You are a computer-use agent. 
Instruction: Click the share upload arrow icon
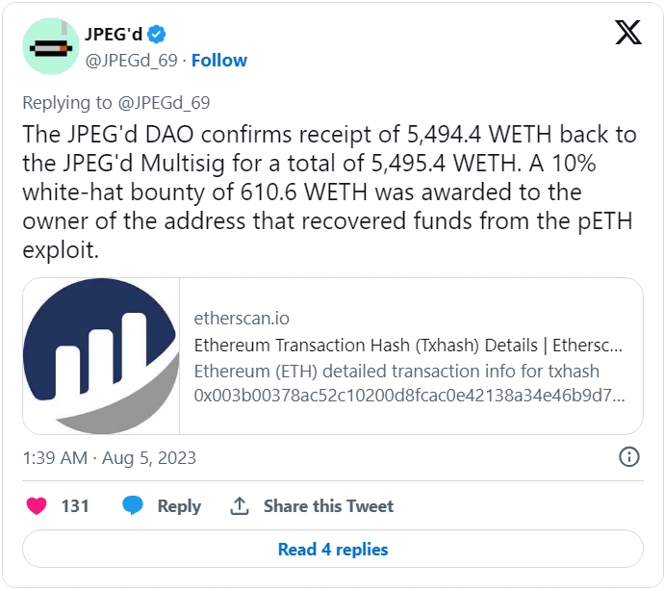pyautogui.click(x=240, y=505)
